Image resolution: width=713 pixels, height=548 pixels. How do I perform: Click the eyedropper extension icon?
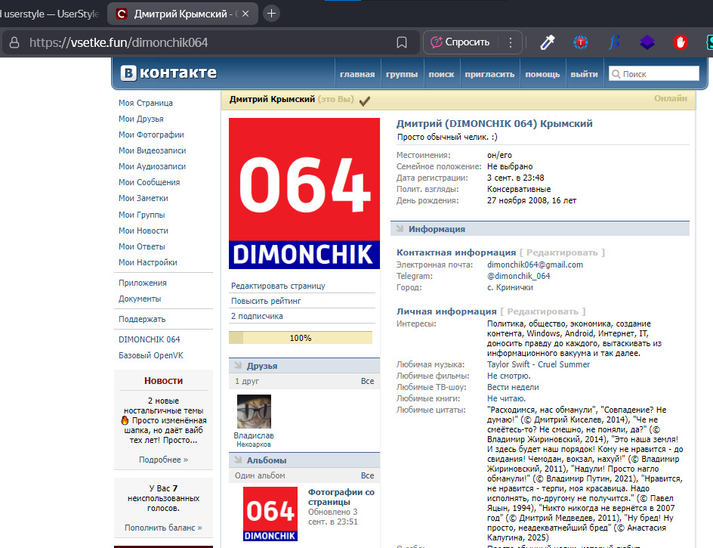point(547,42)
